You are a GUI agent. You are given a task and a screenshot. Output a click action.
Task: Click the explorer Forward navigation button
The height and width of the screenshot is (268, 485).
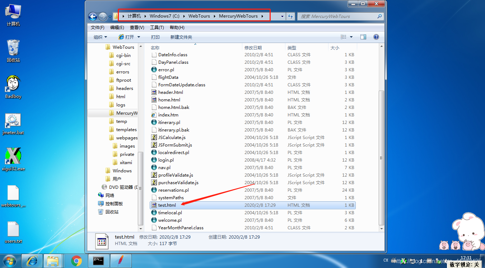103,16
